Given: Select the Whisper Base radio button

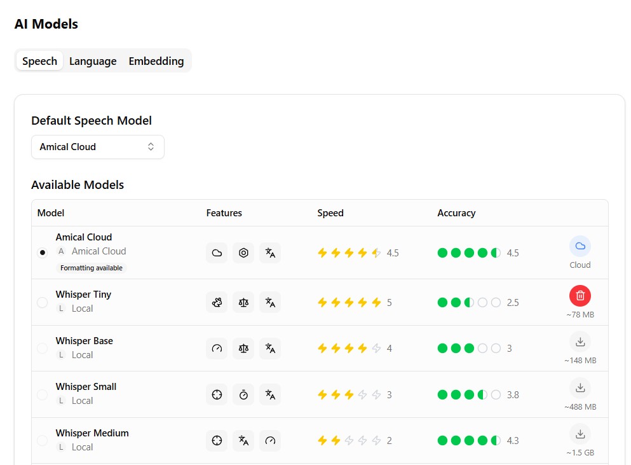Looking at the screenshot, I should click(x=42, y=348).
